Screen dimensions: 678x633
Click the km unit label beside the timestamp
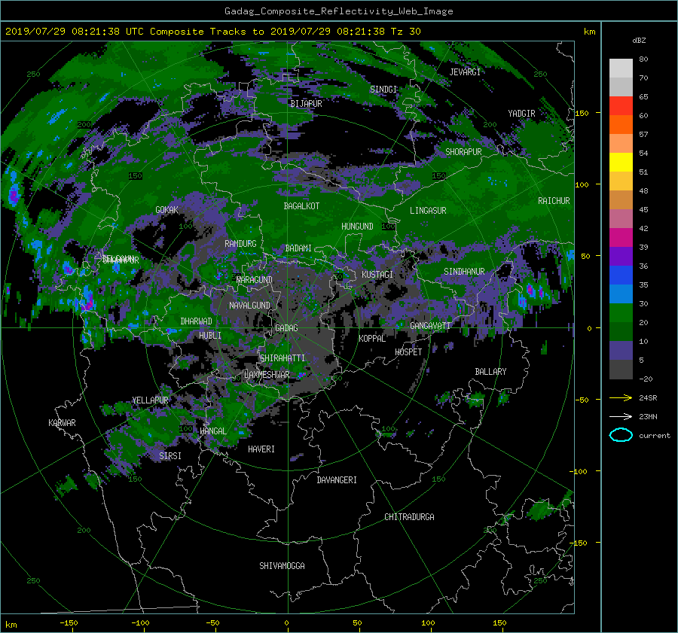click(x=589, y=32)
